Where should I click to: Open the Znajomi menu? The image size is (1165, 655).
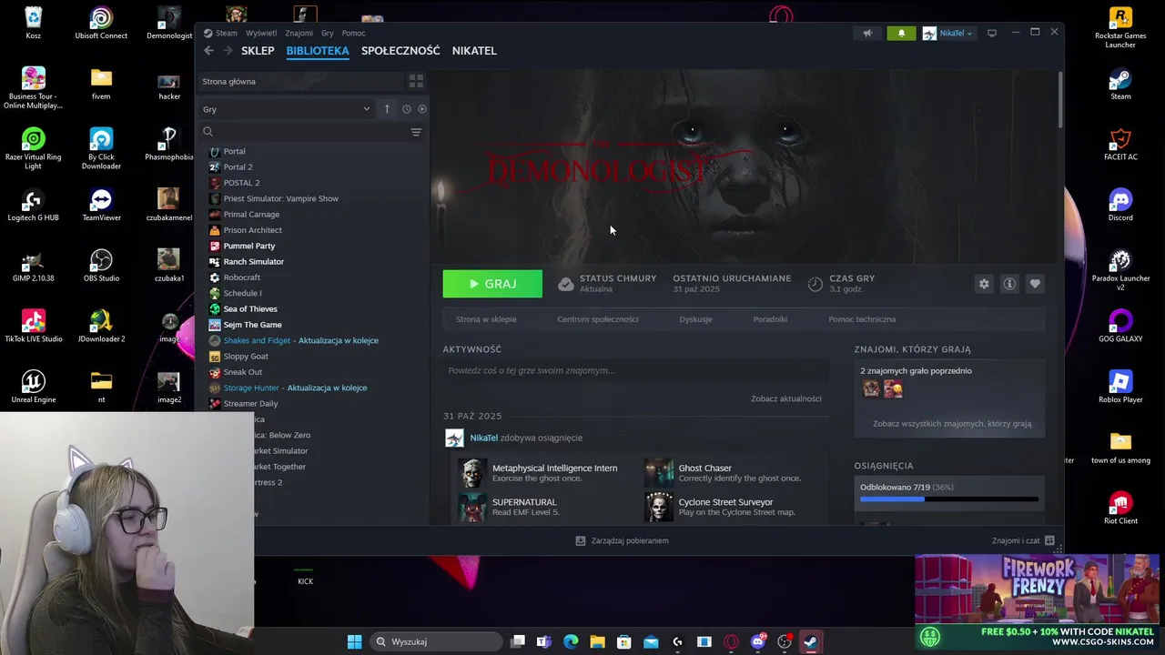299,33
